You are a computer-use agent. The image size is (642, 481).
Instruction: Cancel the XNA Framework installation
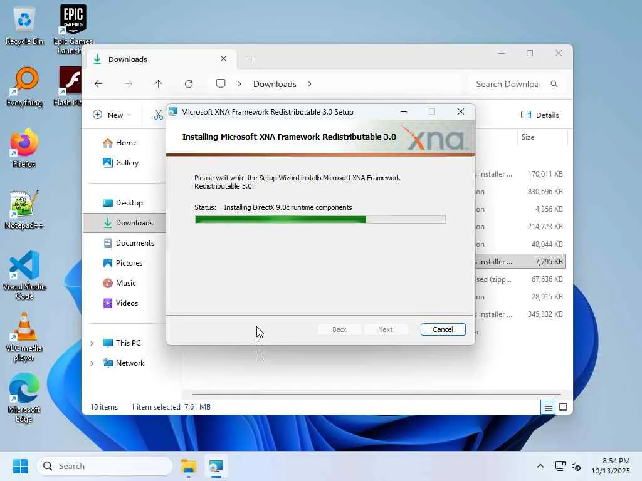(x=443, y=329)
